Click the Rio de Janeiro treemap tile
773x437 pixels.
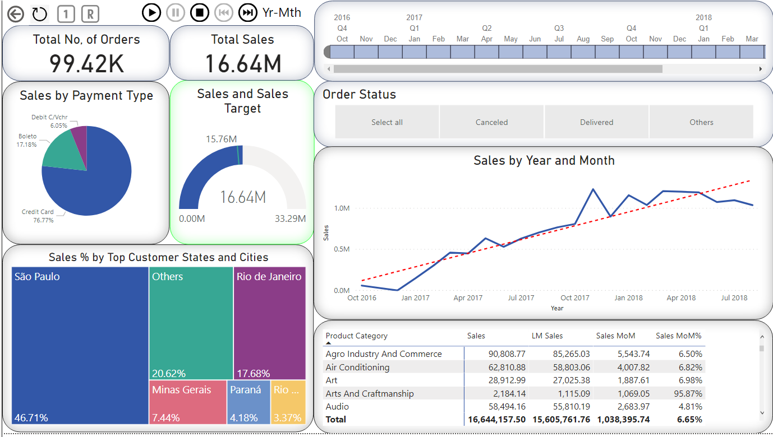[x=269, y=323]
